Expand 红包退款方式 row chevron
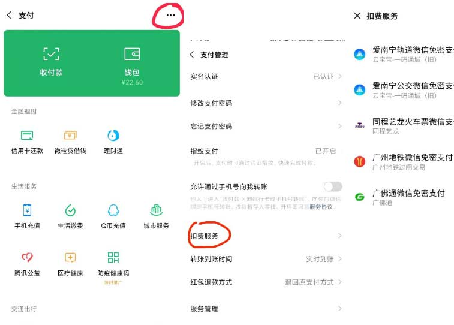454x325 pixels. click(340, 282)
